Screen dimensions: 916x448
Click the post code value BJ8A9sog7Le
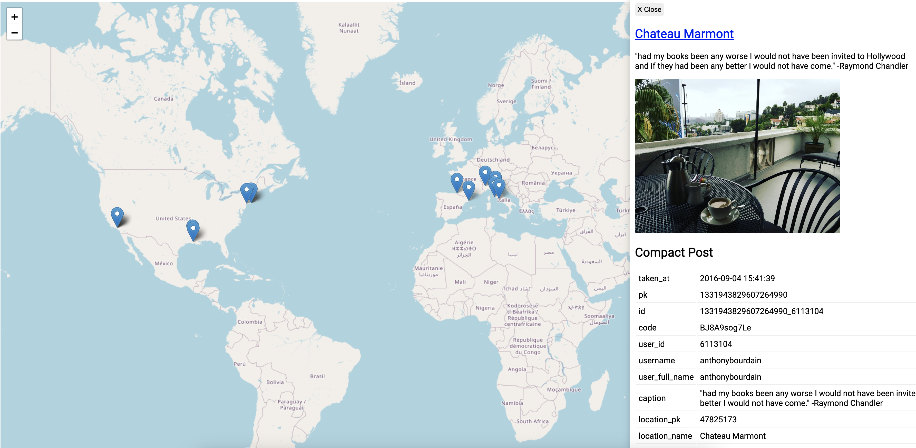[725, 327]
